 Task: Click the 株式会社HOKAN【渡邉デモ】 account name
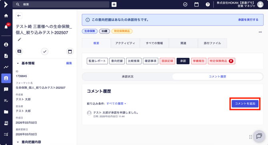coord(236,3)
